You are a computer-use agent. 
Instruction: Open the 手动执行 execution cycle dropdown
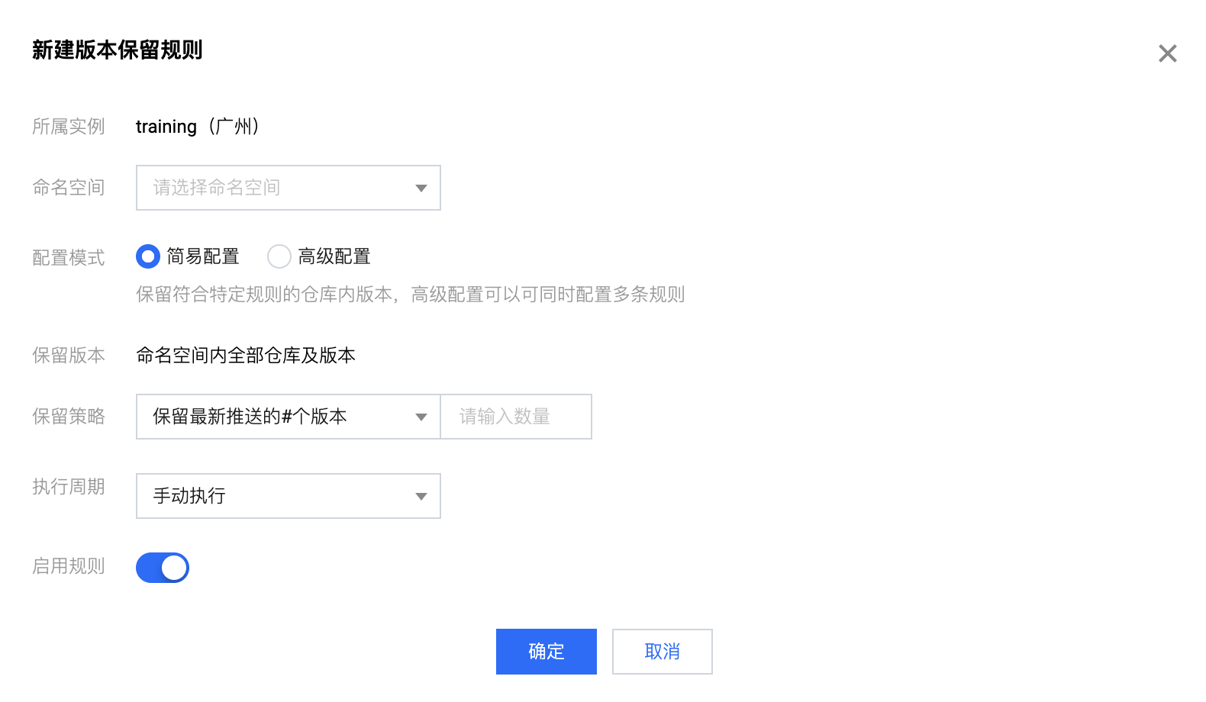(x=288, y=496)
